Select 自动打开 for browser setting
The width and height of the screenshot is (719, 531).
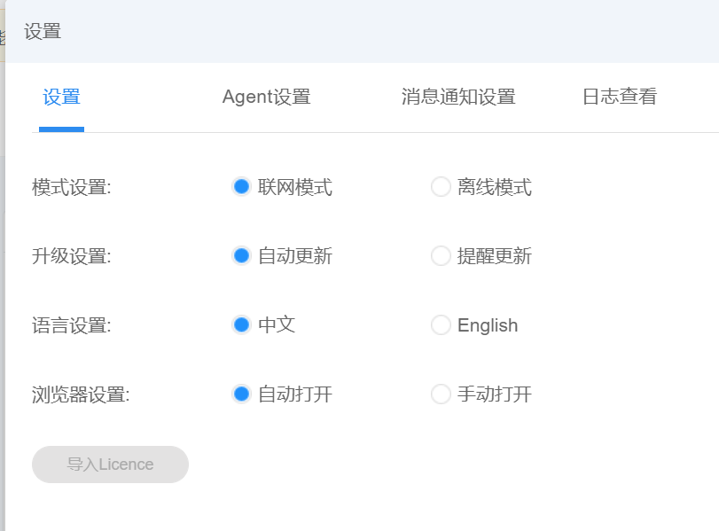(241, 394)
